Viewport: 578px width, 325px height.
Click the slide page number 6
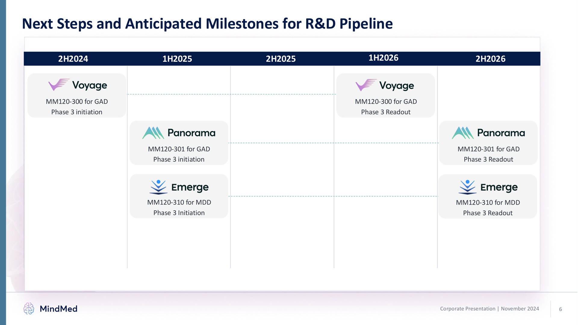pyautogui.click(x=561, y=309)
